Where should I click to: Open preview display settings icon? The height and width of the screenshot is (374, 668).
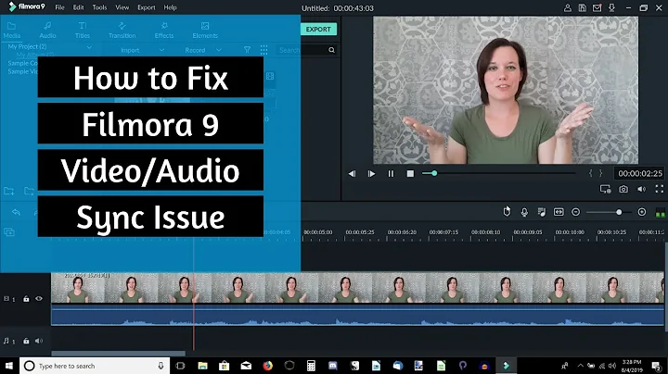(x=605, y=189)
